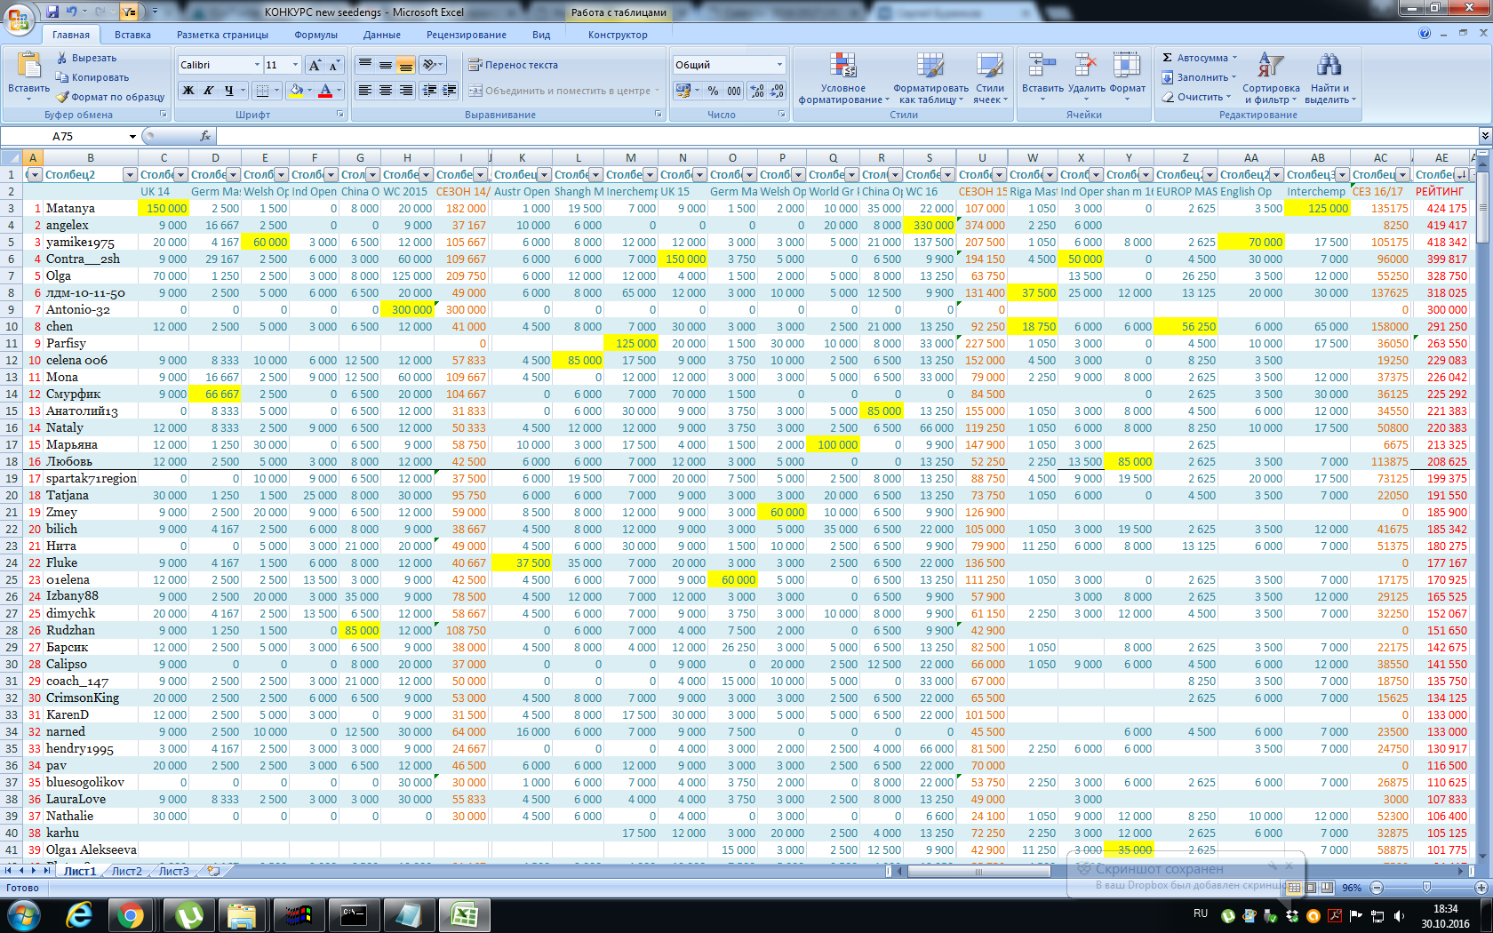Expand the number format dropdown showing Общий
This screenshot has width=1493, height=933.
pos(779,65)
